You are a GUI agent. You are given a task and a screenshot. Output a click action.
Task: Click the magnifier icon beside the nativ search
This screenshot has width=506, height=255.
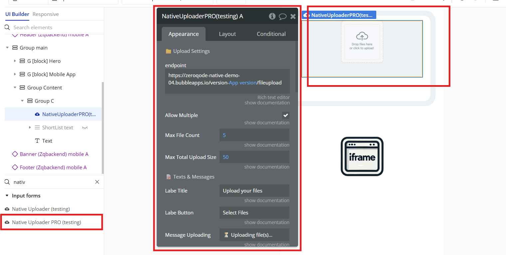click(x=7, y=182)
